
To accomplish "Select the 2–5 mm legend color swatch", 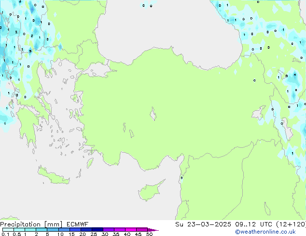I will tap(42, 230).
